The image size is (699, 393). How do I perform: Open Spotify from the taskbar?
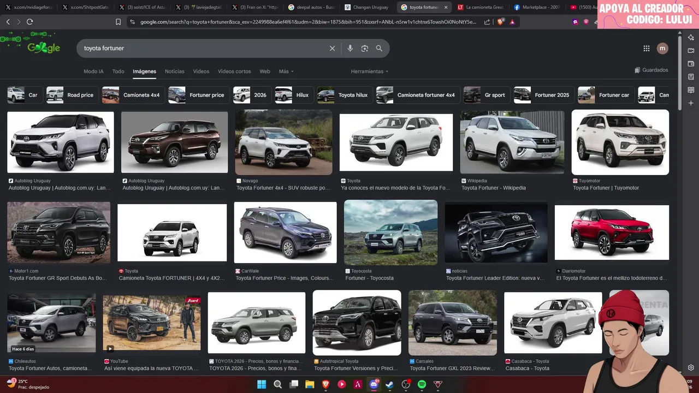click(x=422, y=384)
